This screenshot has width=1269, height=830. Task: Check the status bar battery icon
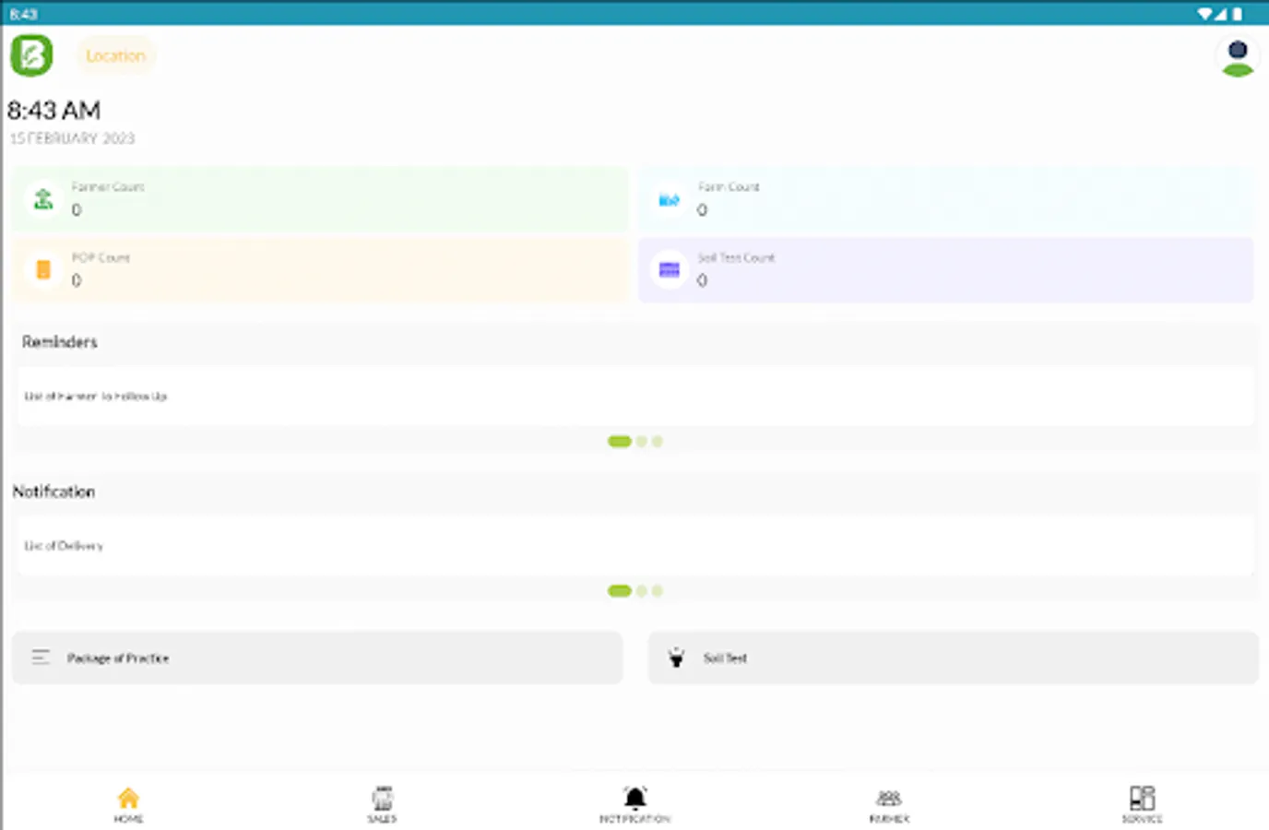click(x=1237, y=14)
